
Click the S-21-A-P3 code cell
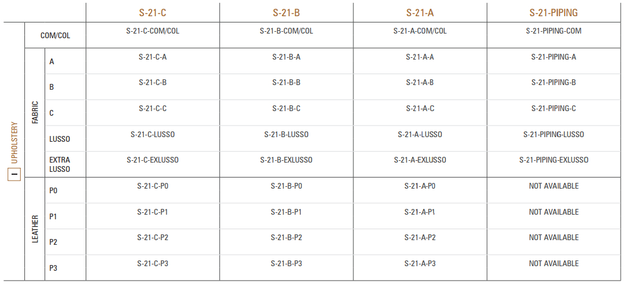420,264
